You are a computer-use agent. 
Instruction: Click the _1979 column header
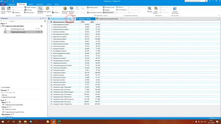[85, 22]
